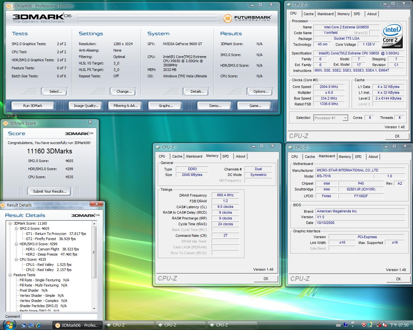
Task: Launch Internet Explorer from quick launch
Action: 38,325
